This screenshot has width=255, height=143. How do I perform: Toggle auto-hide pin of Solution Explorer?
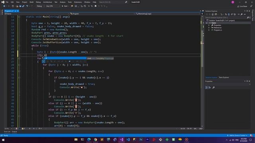pos(247,11)
